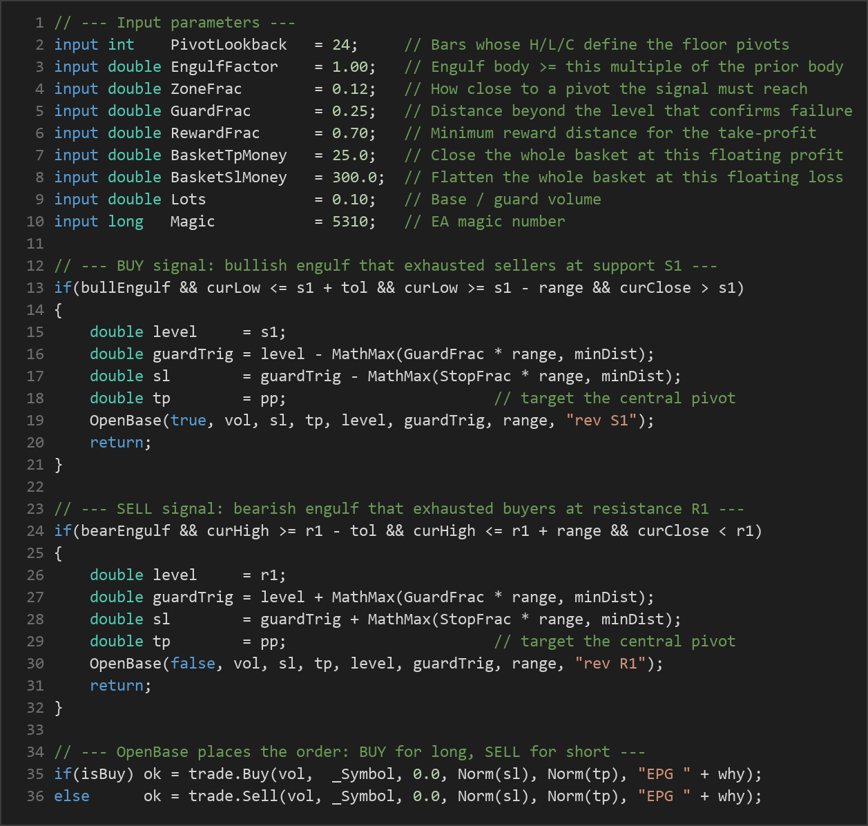868x826 pixels.
Task: Click trade.Buy on line 35
Action: [229, 774]
